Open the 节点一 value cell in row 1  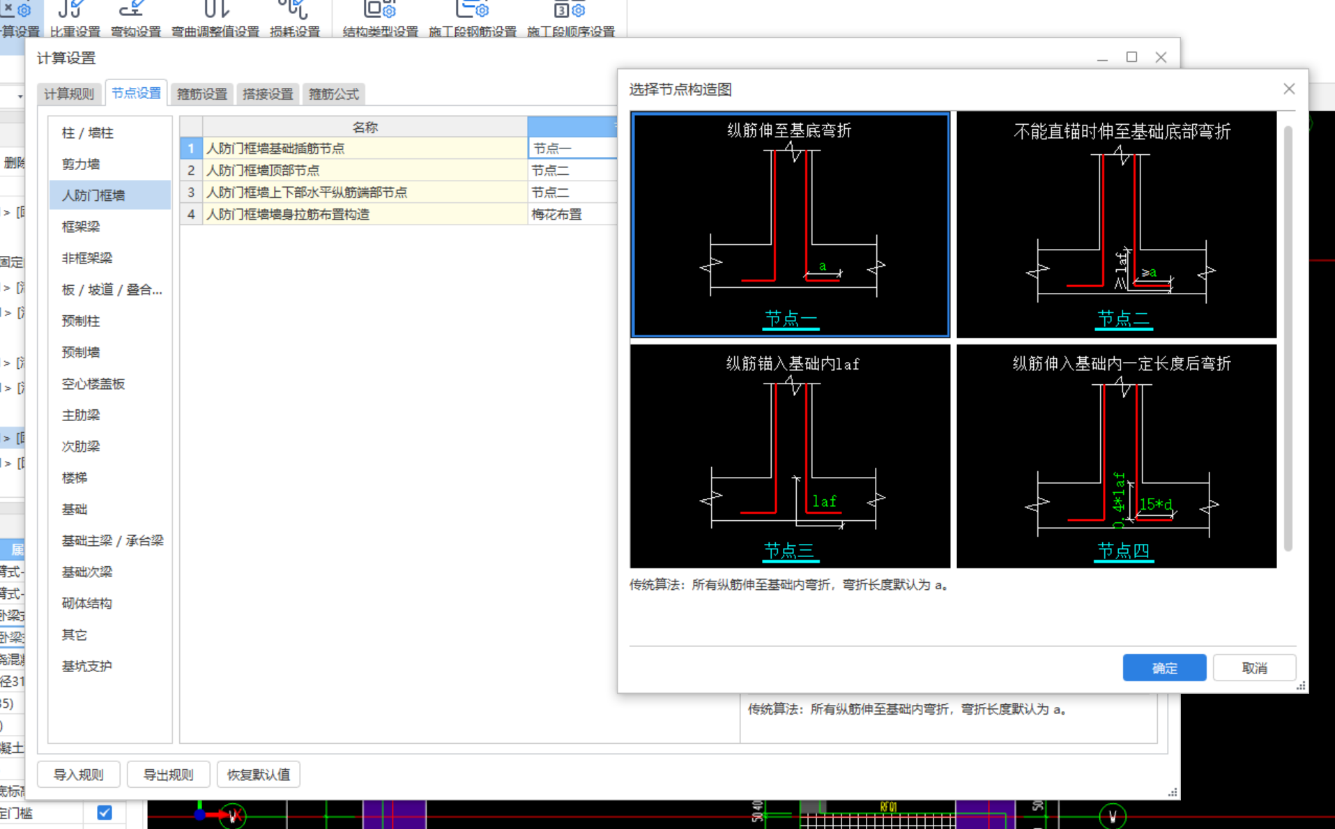[x=572, y=148]
